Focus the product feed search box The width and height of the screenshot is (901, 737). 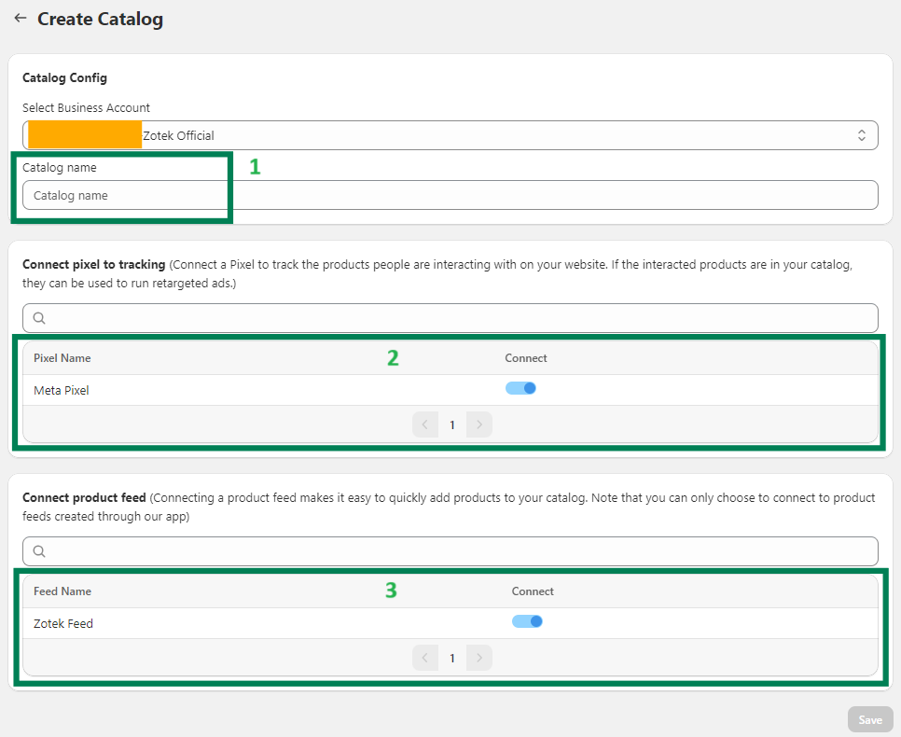(457, 551)
